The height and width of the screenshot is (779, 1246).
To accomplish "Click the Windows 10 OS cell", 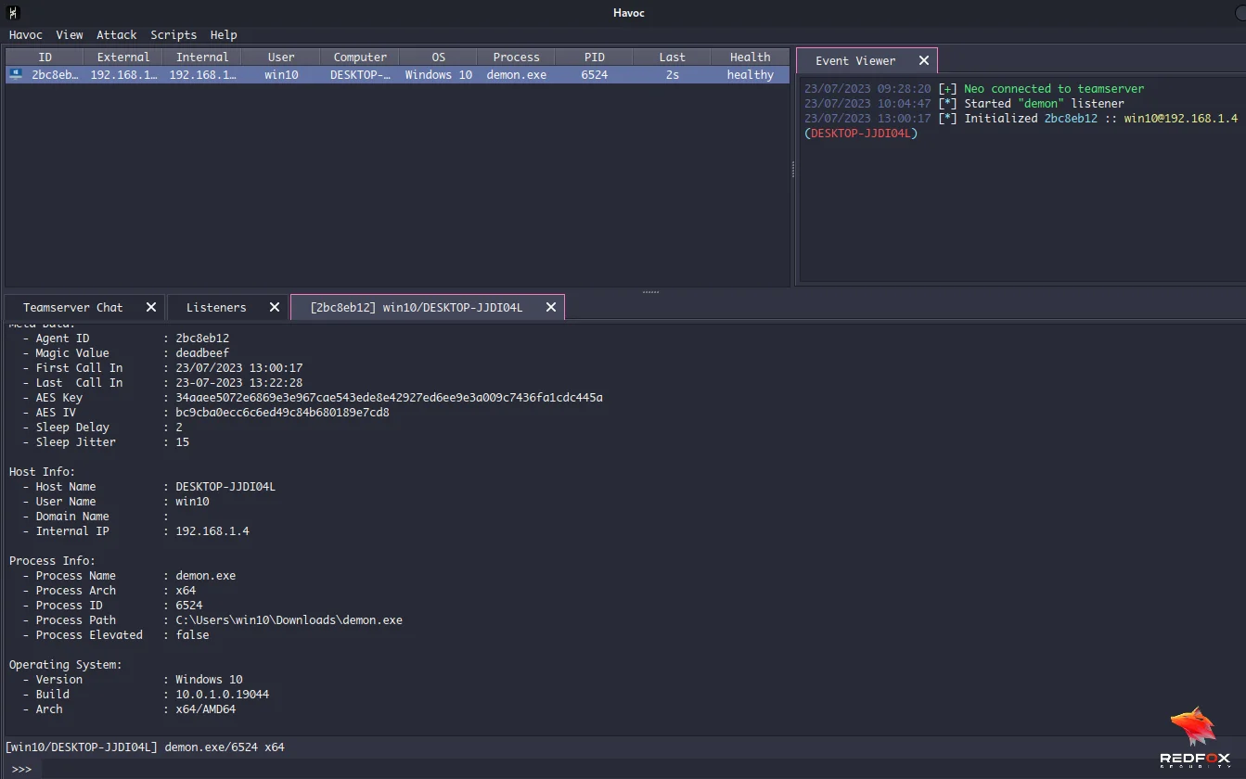I will 439,74.
